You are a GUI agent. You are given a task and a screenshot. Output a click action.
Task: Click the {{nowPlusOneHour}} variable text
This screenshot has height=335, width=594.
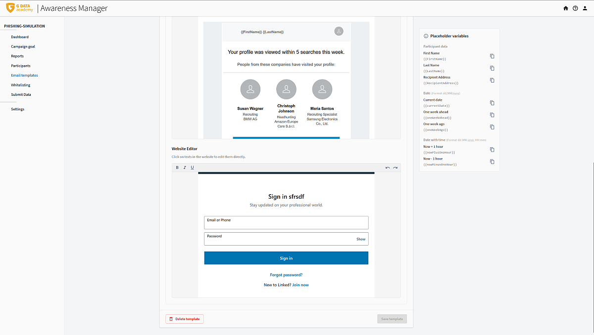(x=439, y=153)
